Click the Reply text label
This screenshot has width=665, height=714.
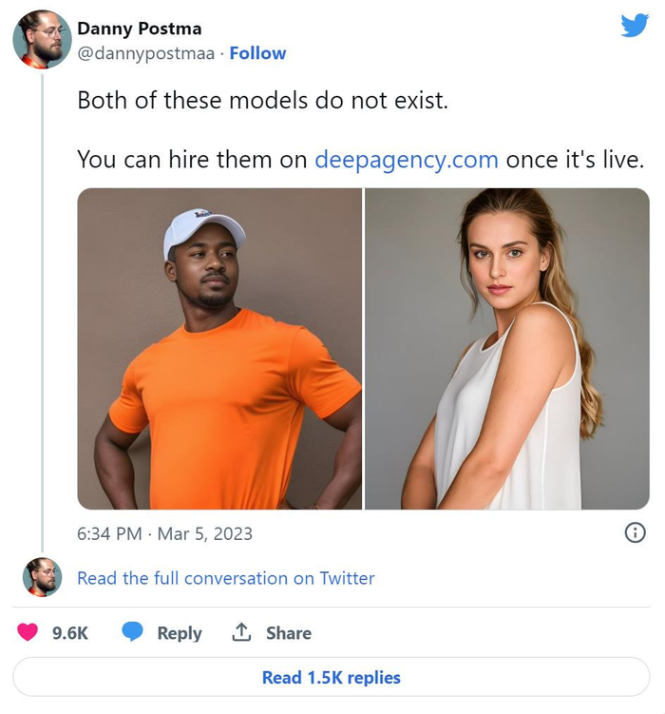tap(179, 633)
